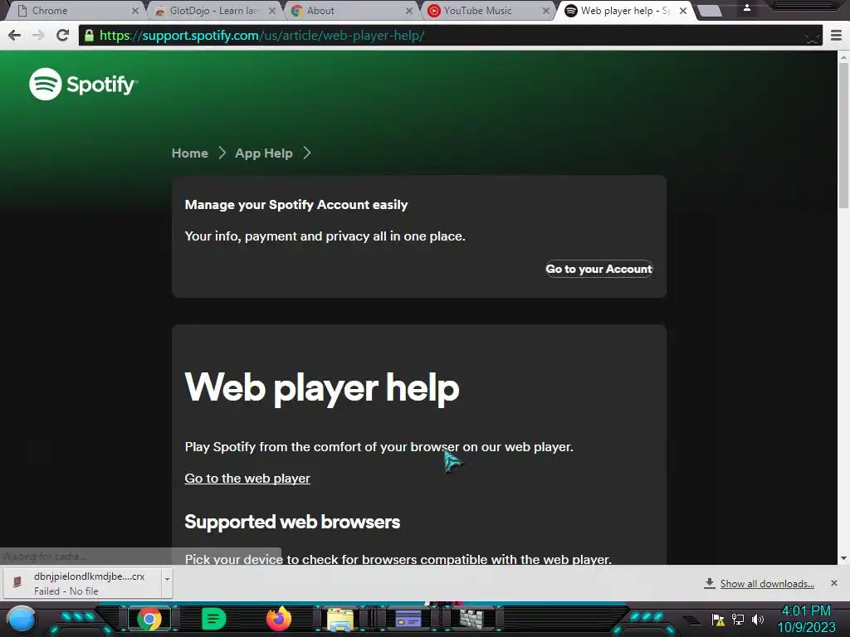Open the purple card app in the taskbar
Image resolution: width=850 pixels, height=637 pixels.
[x=408, y=619]
